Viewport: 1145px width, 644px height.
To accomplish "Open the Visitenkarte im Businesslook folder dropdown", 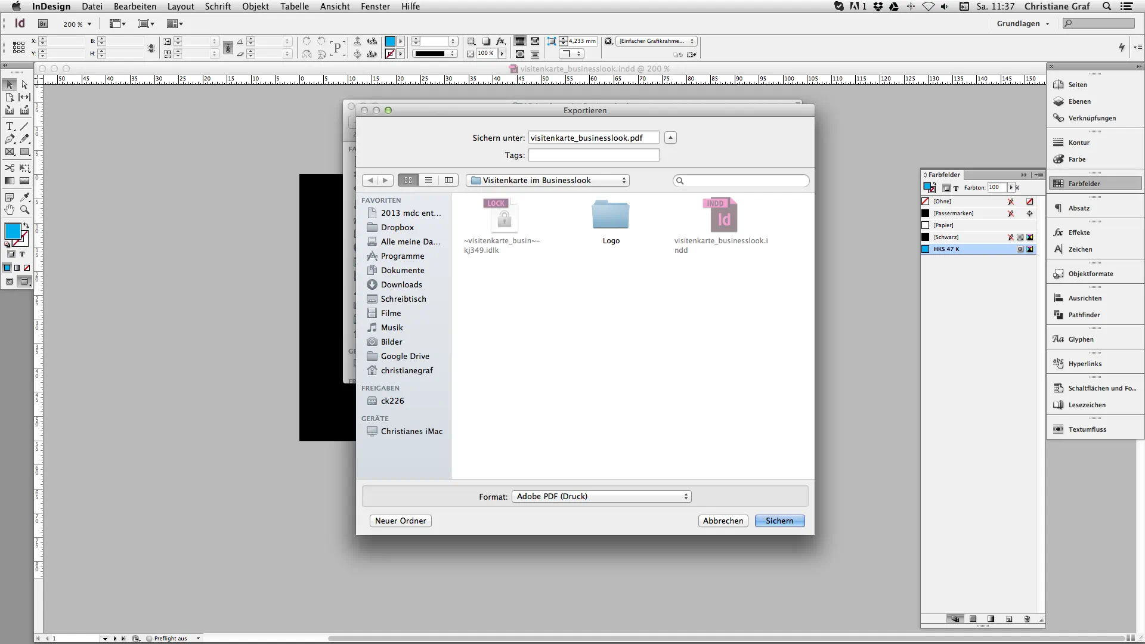I will (547, 180).
